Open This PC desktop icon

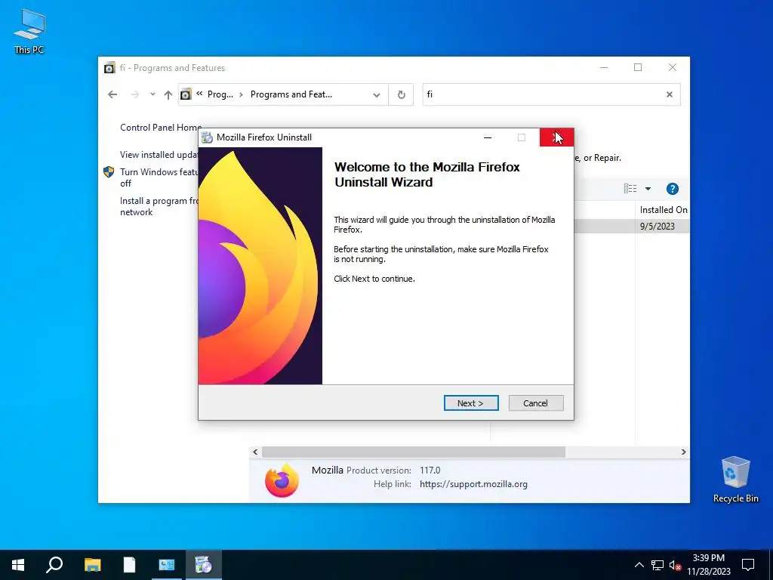pos(29,32)
